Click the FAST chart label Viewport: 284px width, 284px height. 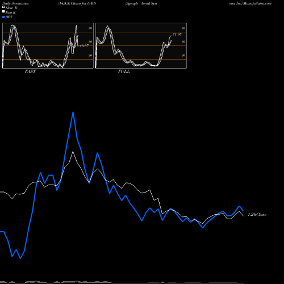30,72
